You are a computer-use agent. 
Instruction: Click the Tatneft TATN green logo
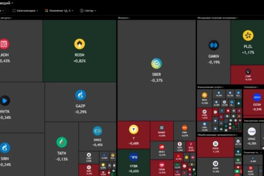click(x=62, y=142)
